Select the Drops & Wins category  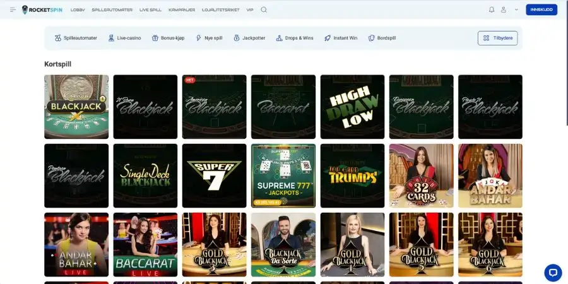(295, 38)
